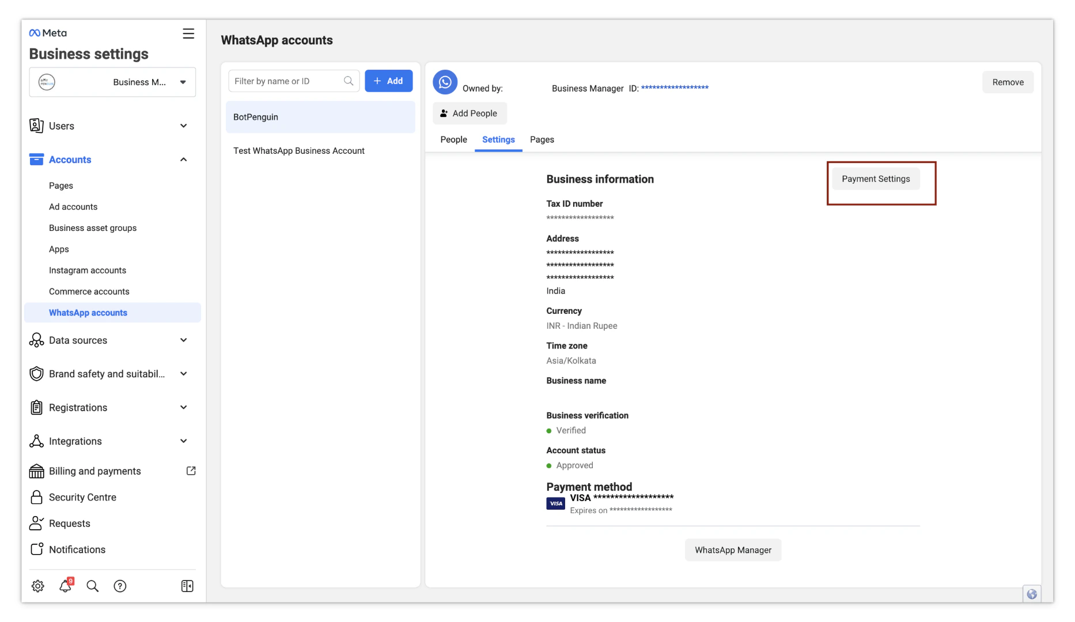
Task: Open WhatsApp Manager
Action: coord(733,550)
